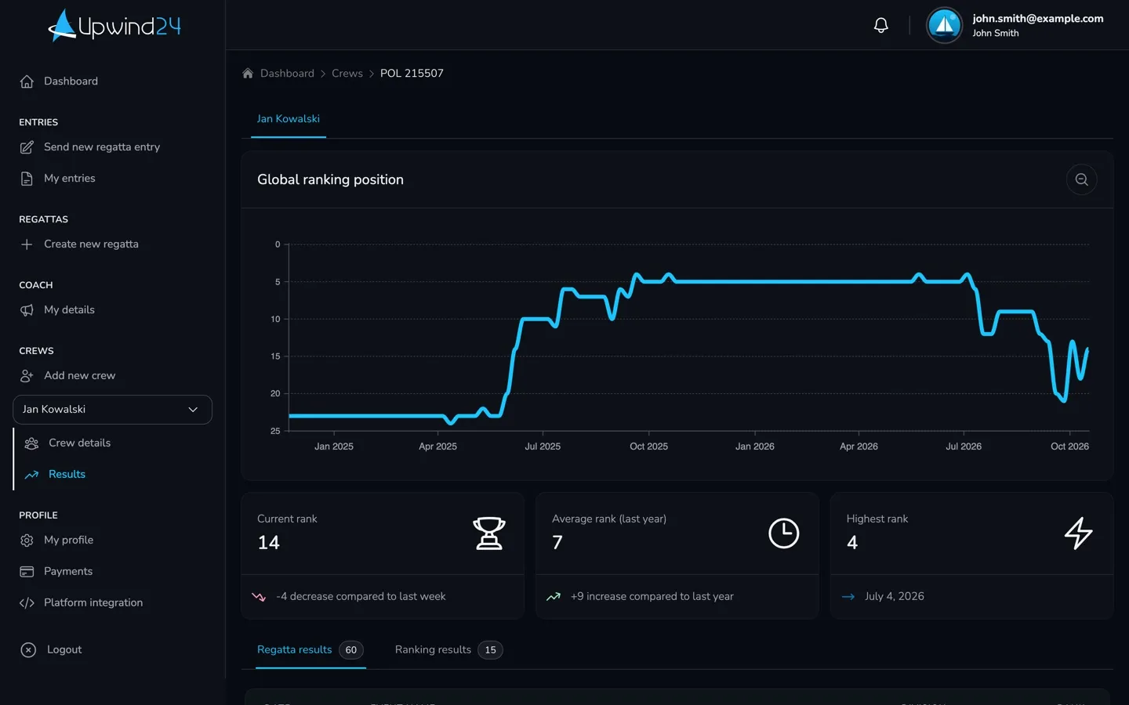Viewport: 1129px width, 705px height.
Task: Click the lightning bolt icon in Highest rank card
Action: [x=1079, y=533]
